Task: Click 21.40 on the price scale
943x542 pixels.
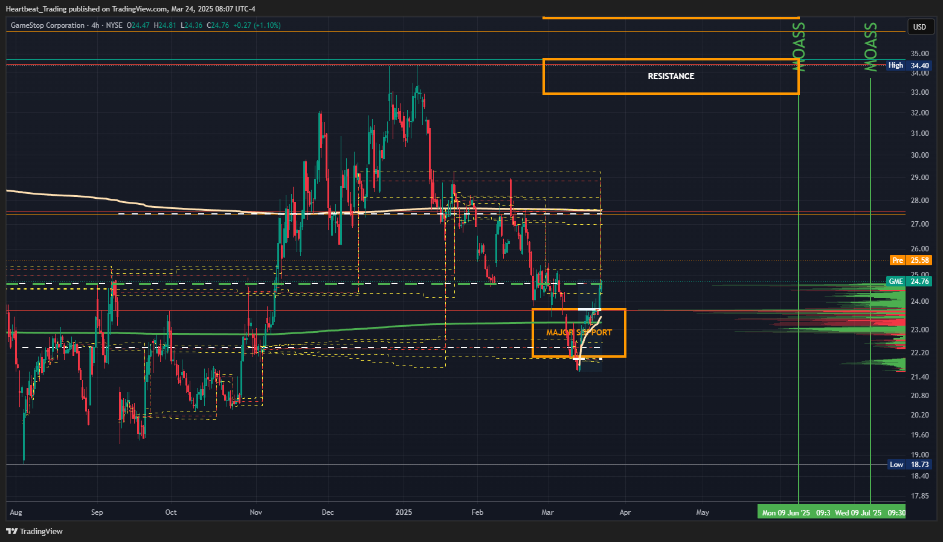Action: tap(920, 377)
